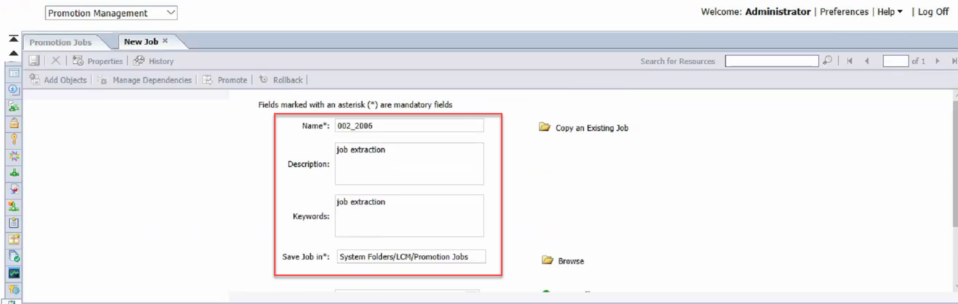Click the documents with green check sidebar icon

(x=14, y=256)
